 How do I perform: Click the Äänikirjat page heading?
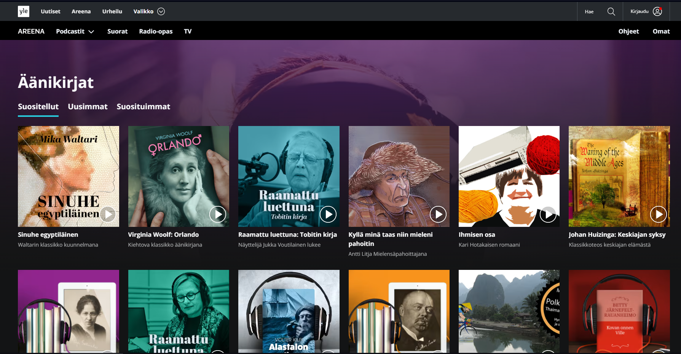click(x=56, y=83)
